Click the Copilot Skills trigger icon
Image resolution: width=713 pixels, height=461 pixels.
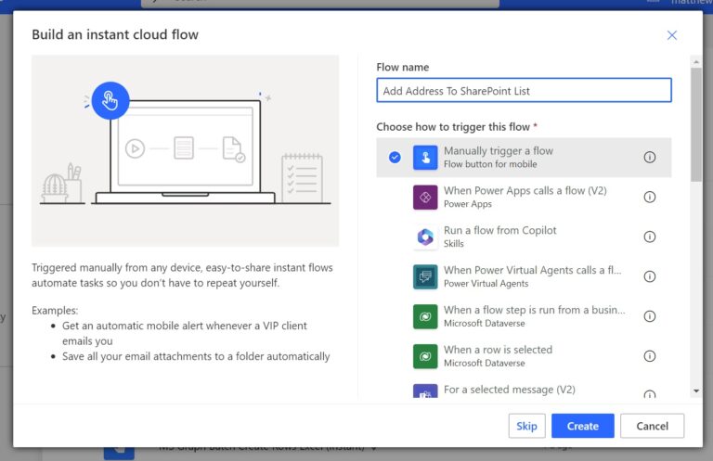pyautogui.click(x=425, y=237)
